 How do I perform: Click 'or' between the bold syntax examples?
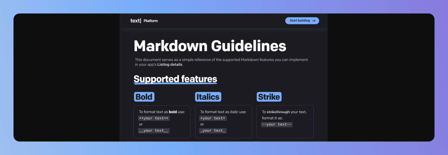[x=141, y=125]
